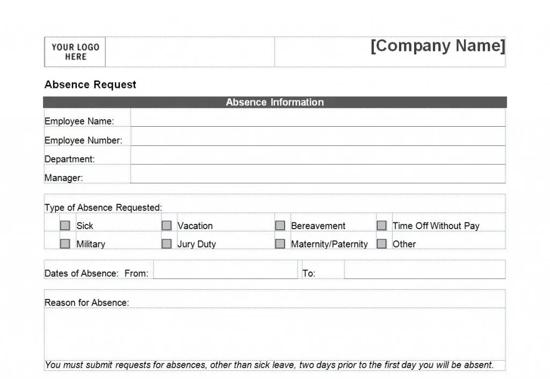Tick the Bereavement checkbox

(x=280, y=225)
